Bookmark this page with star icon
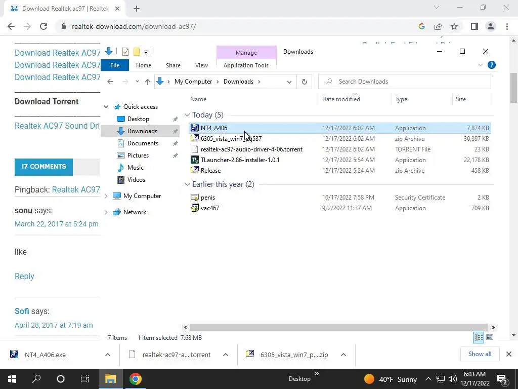This screenshot has width=518, height=389. click(x=454, y=26)
